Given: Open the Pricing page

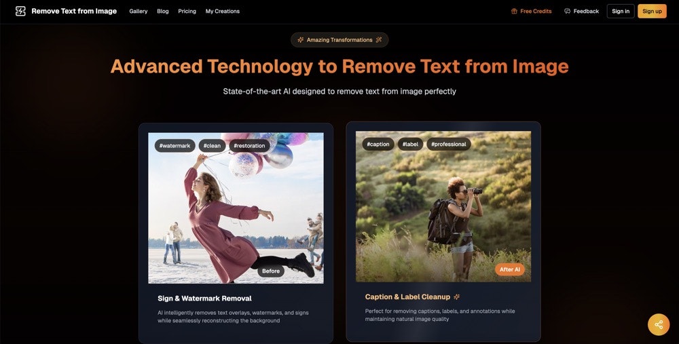Looking at the screenshot, I should [187, 12].
